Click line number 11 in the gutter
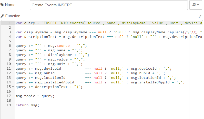 point(9,69)
